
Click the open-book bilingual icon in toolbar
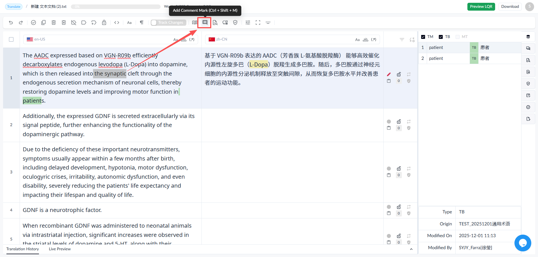click(195, 23)
